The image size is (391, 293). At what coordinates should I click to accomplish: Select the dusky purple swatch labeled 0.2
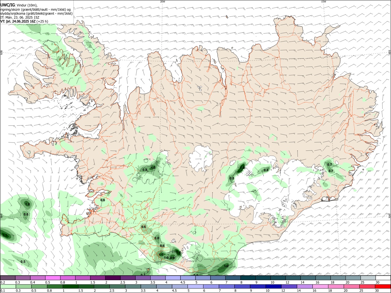(8, 278)
